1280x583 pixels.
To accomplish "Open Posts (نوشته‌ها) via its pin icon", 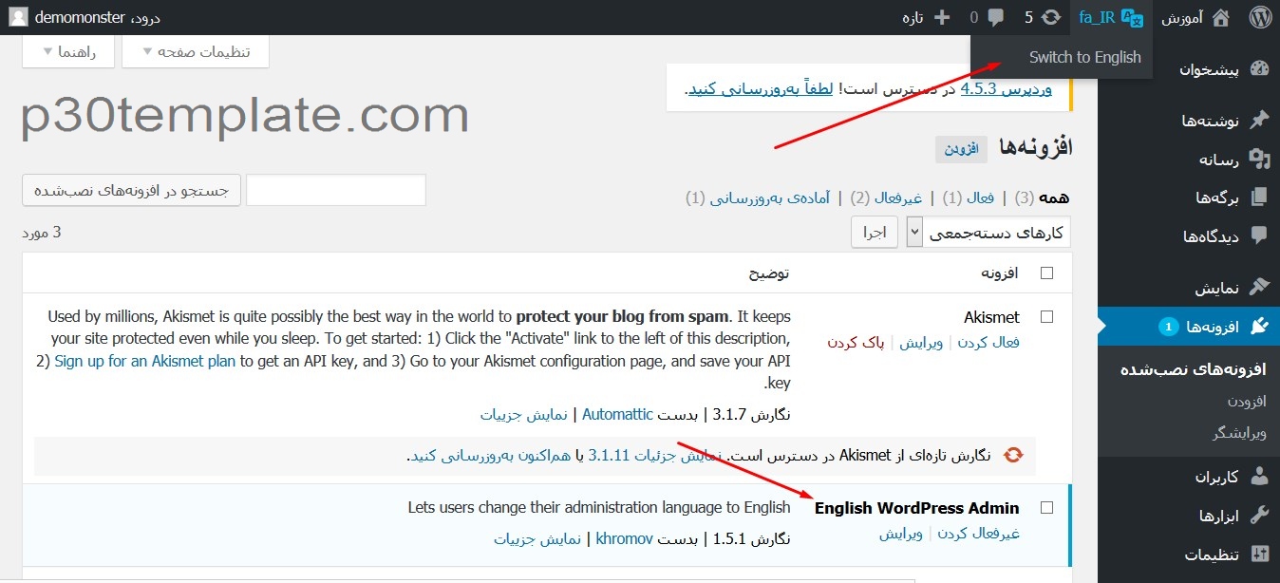I will point(1259,120).
